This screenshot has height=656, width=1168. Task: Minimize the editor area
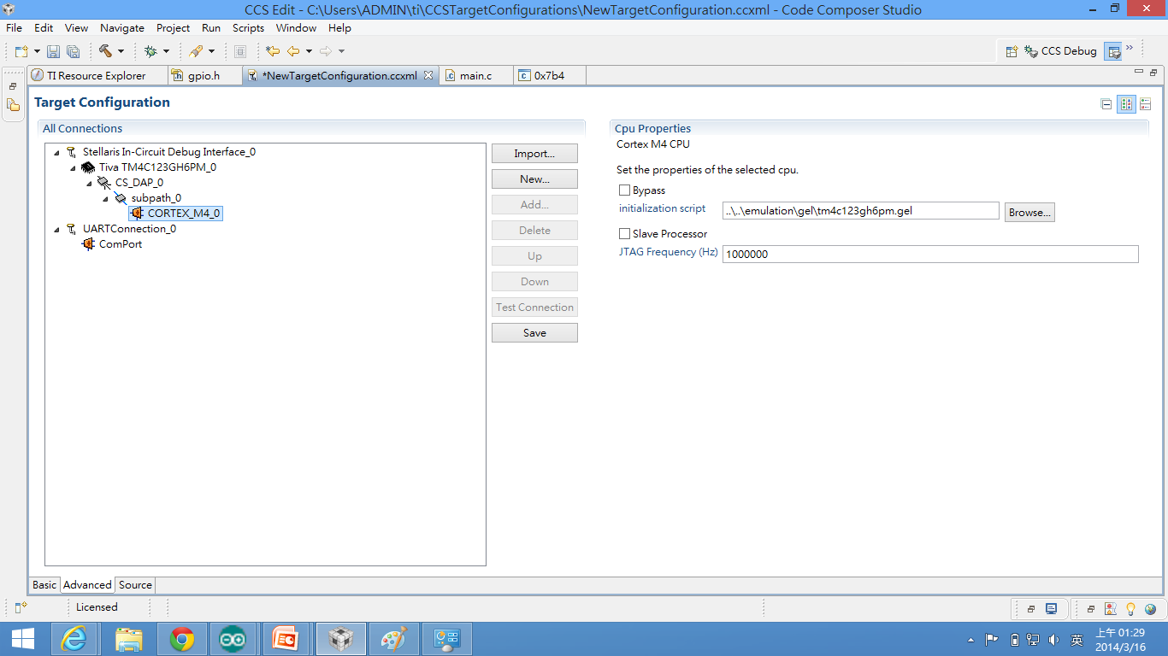click(x=1138, y=72)
